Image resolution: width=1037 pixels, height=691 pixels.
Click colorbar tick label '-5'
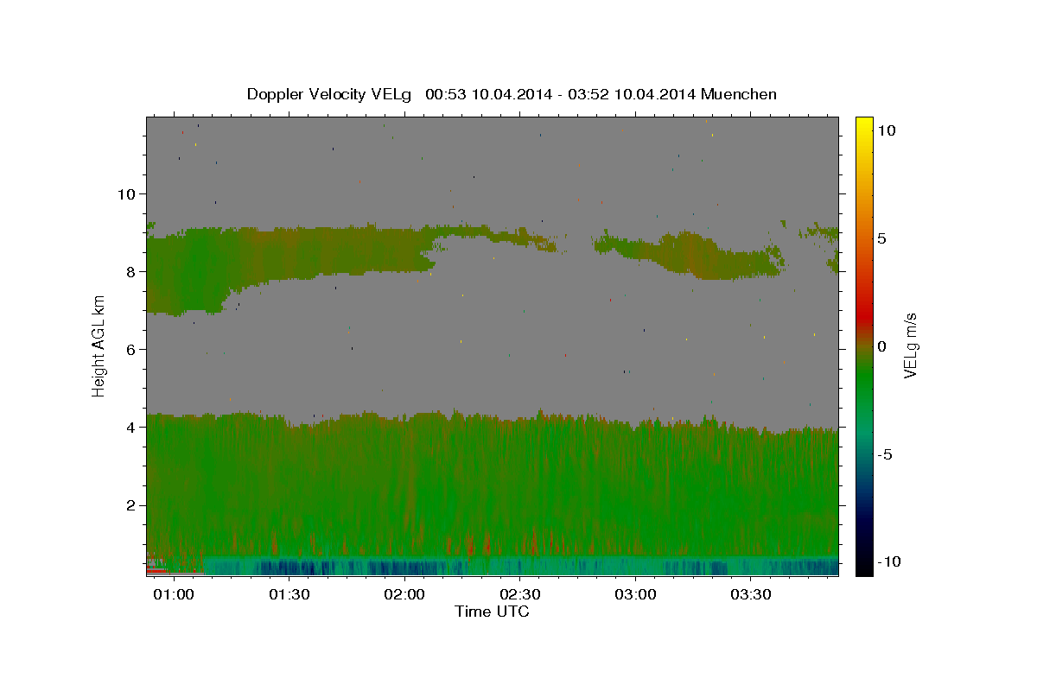coord(887,454)
